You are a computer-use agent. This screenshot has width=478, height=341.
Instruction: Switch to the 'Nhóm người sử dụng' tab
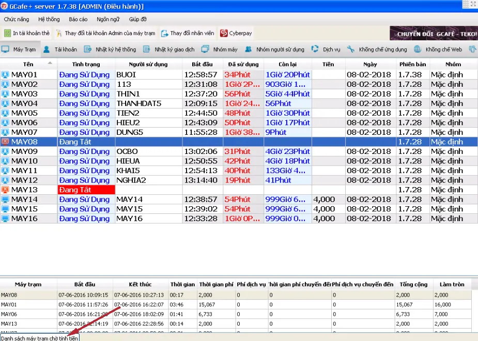point(275,50)
